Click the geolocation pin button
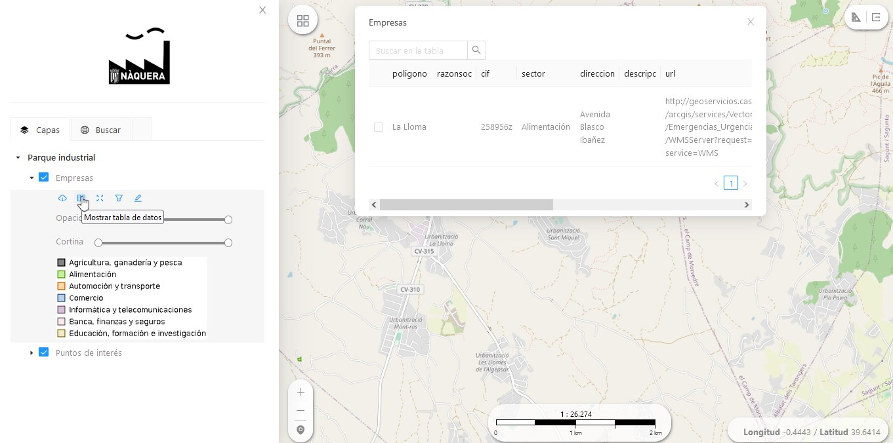 point(301,430)
